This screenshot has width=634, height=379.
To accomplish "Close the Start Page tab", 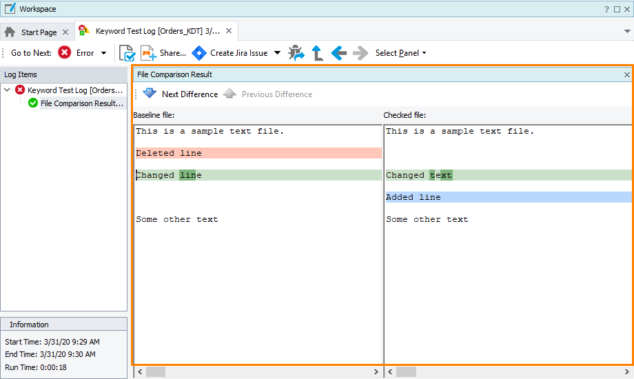I will pyautogui.click(x=65, y=32).
